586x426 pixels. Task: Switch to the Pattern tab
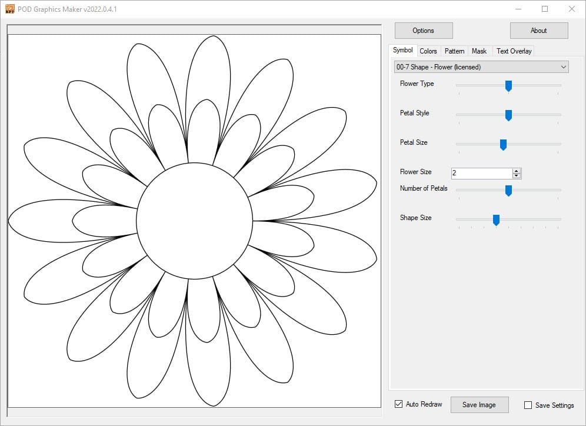pyautogui.click(x=454, y=51)
